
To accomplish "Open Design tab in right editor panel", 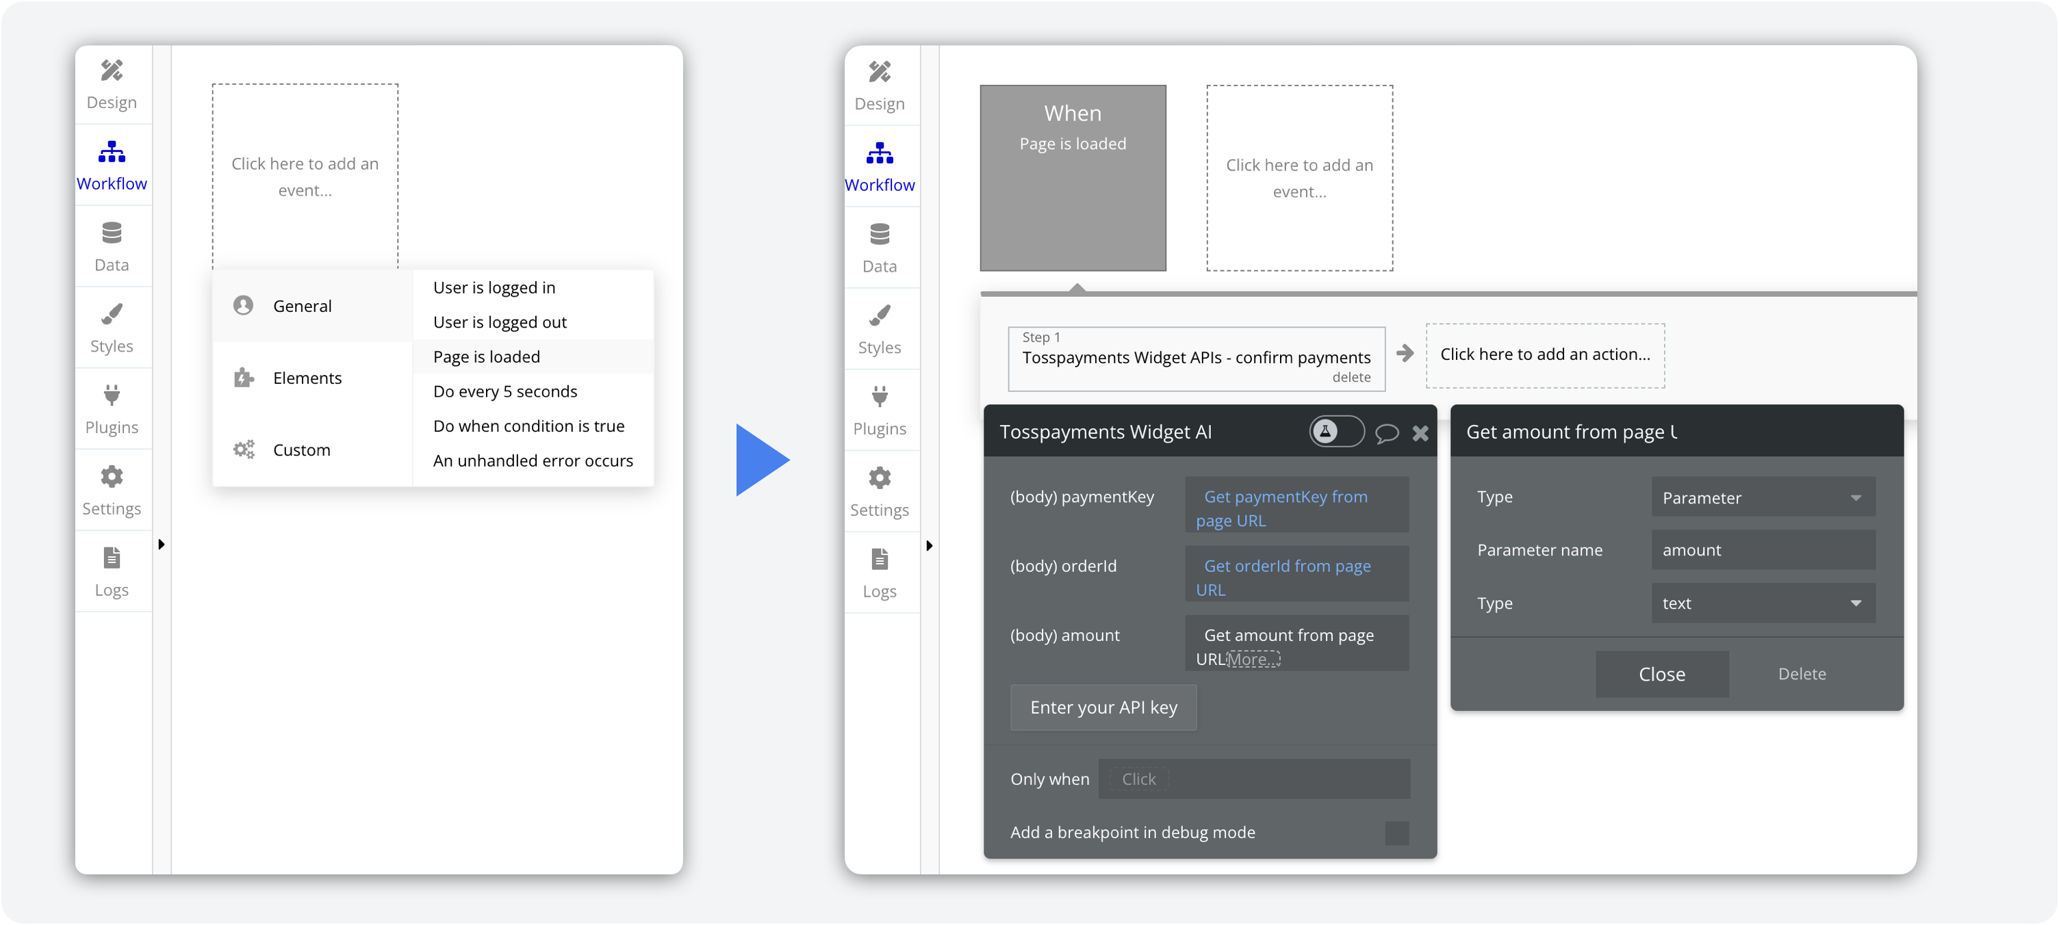I will (x=879, y=86).
